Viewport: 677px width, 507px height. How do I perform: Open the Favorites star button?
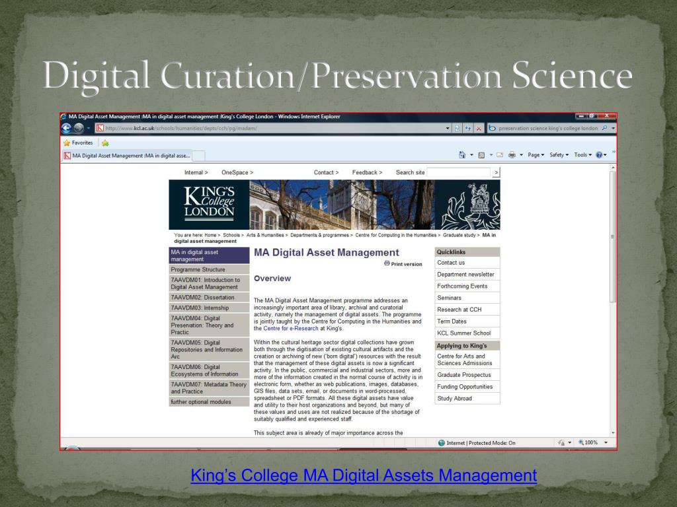78,143
